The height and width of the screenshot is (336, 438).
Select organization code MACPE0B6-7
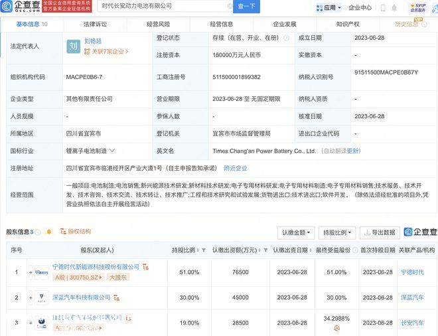click(x=84, y=77)
